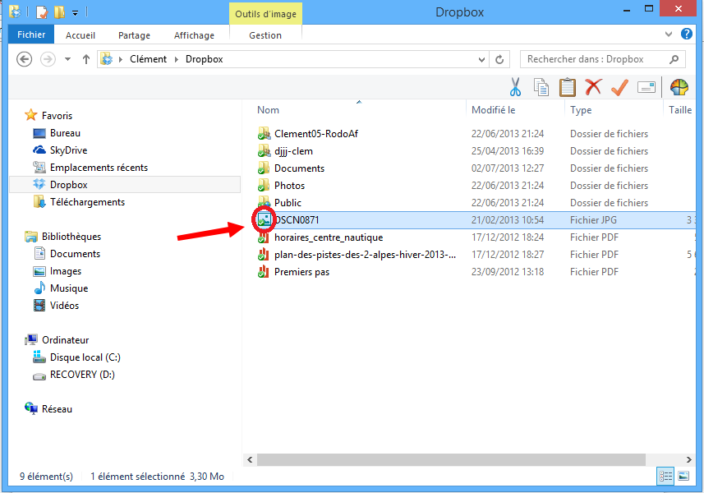Image resolution: width=704 pixels, height=493 pixels.
Task: Open the Quick Access Toolbar customize dropdown
Action: (x=76, y=13)
